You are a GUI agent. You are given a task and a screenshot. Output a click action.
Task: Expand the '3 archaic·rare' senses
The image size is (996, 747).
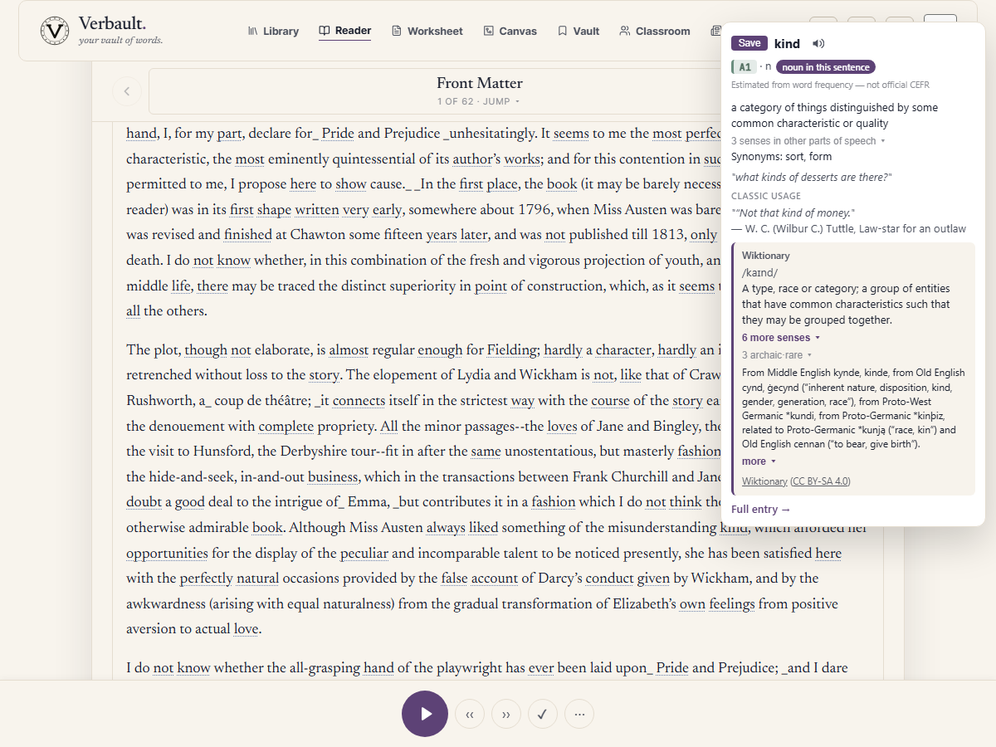[777, 355]
